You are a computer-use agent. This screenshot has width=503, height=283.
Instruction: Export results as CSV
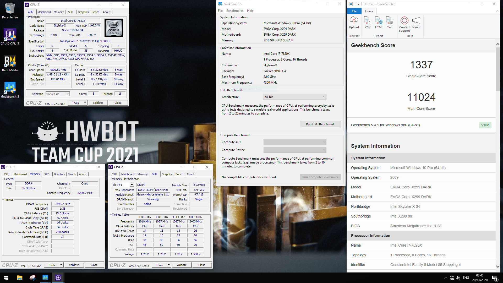(x=368, y=23)
